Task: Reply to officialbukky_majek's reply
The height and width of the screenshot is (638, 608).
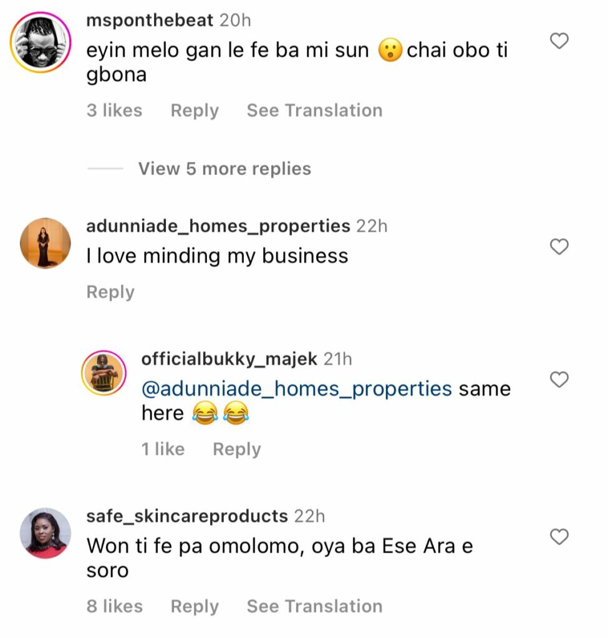Action: [236, 449]
